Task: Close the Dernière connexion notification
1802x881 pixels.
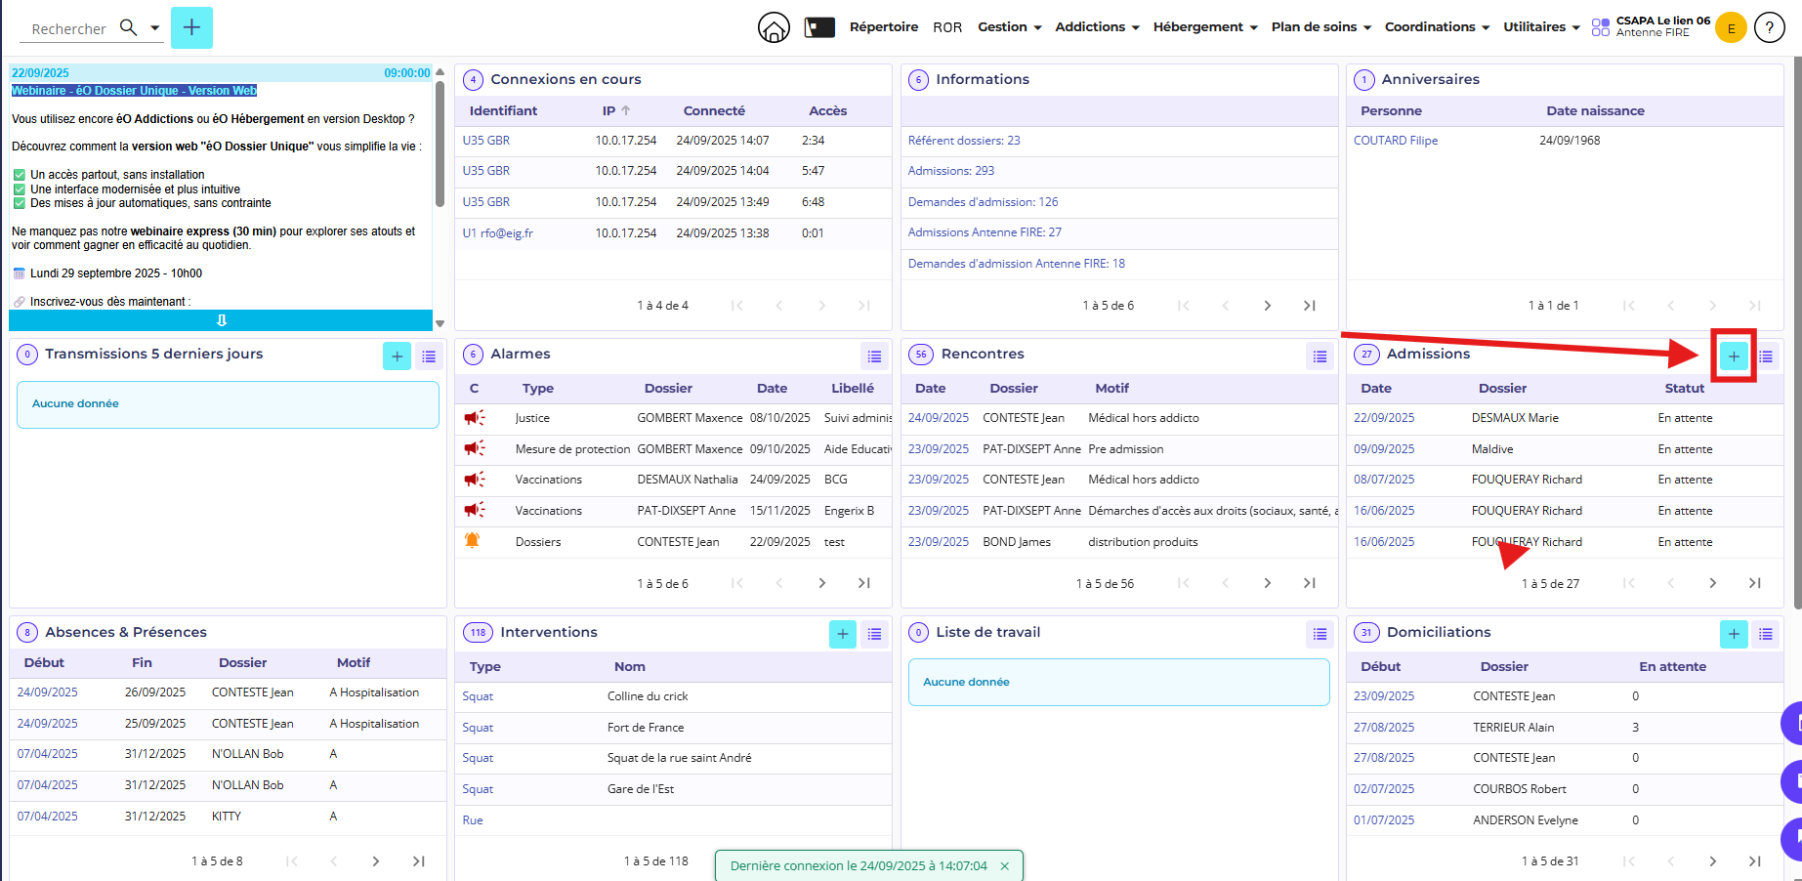Action: [1004, 866]
